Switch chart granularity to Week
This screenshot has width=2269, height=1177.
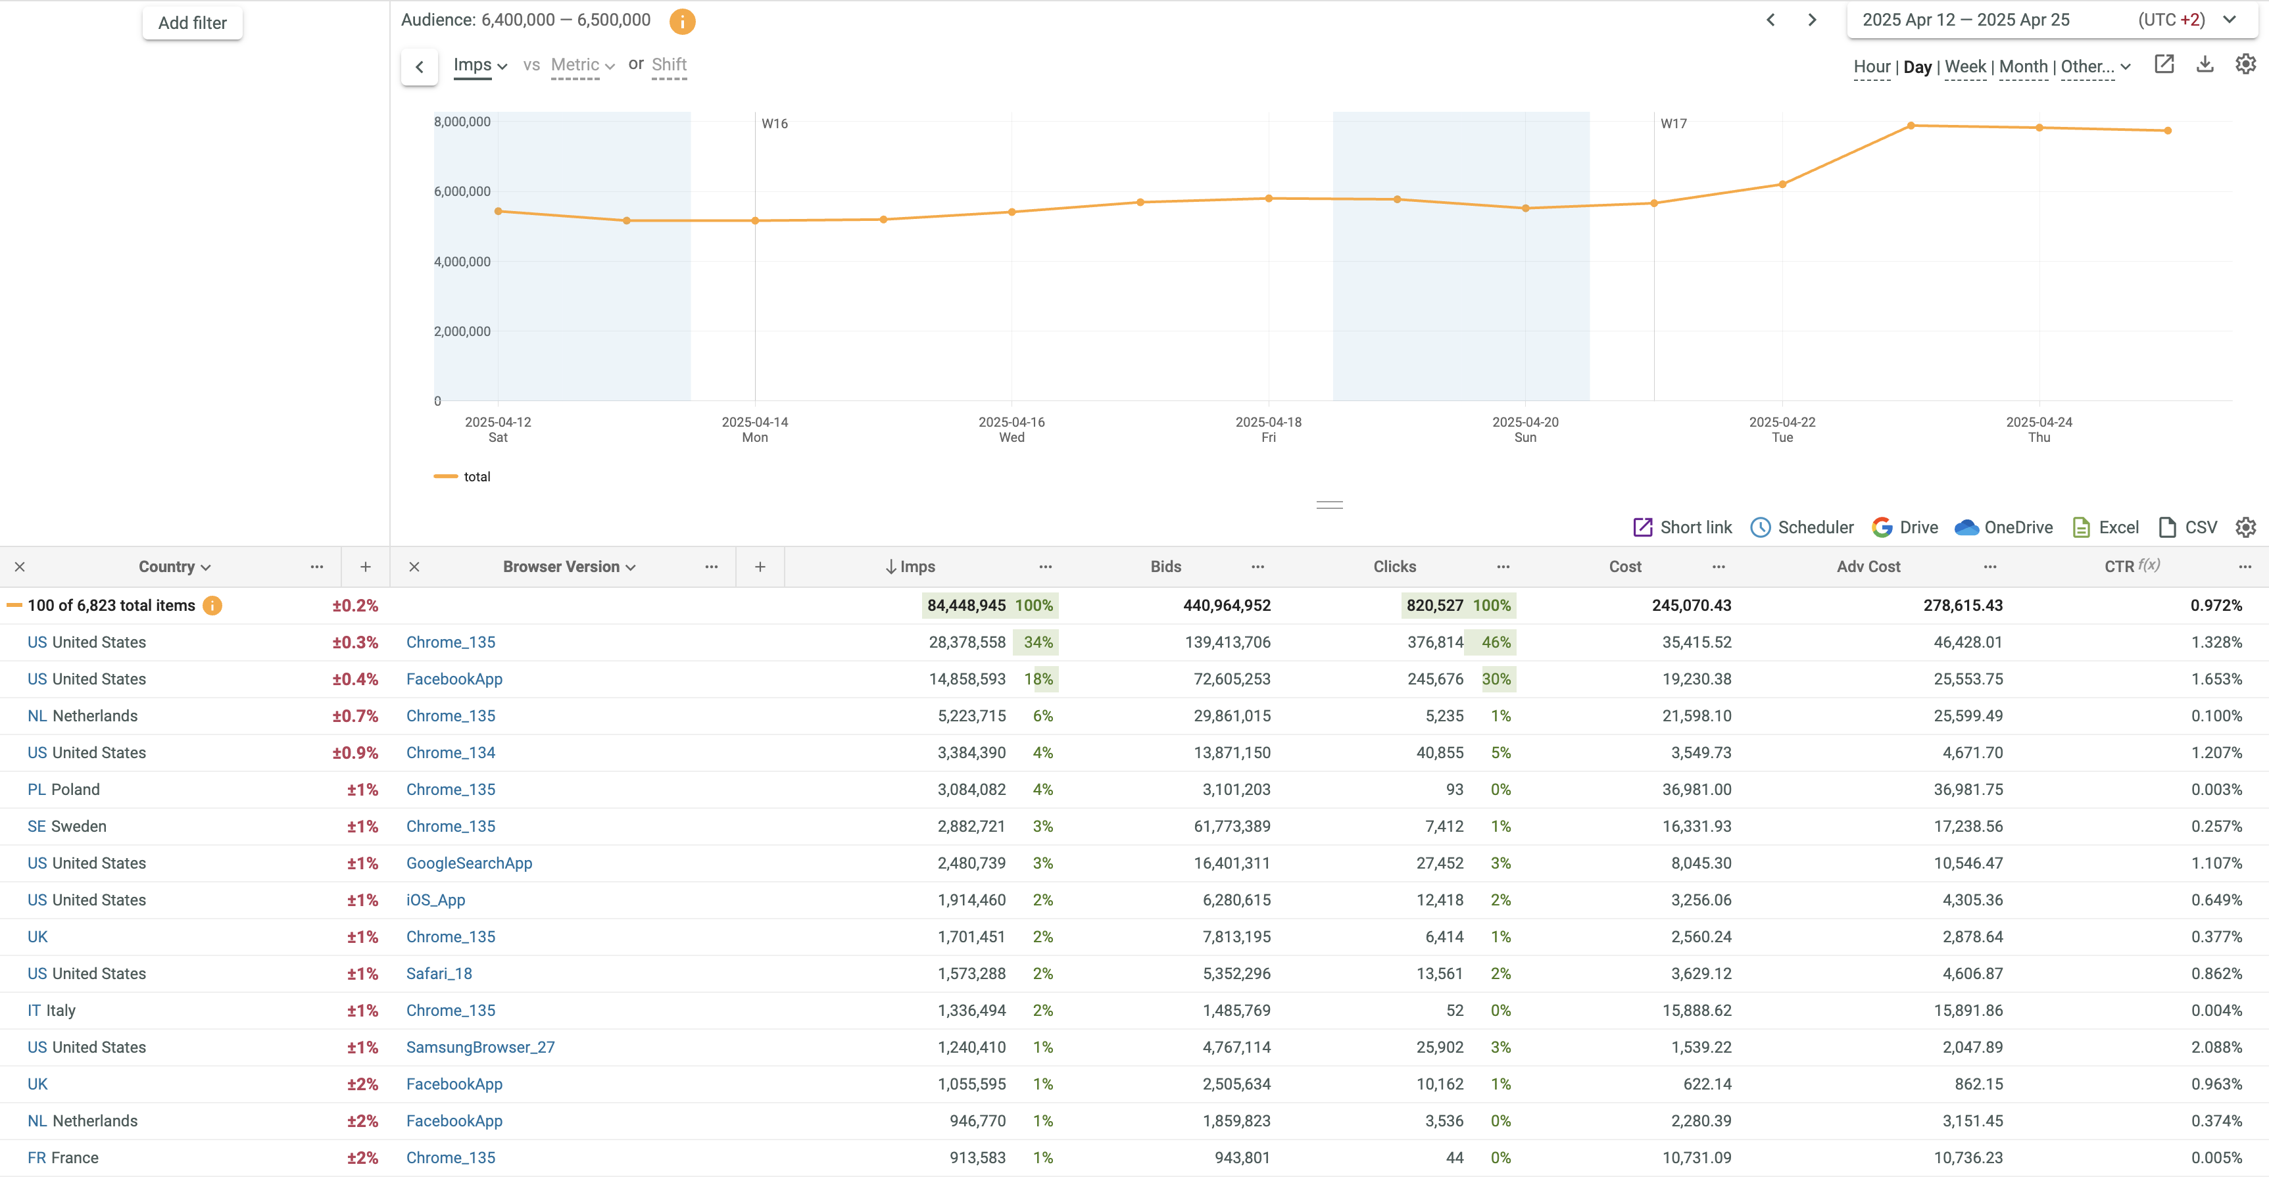pyautogui.click(x=1964, y=67)
